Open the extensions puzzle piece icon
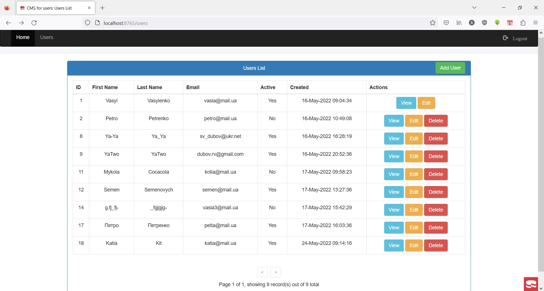Screen dimensions: 544x291 coord(523,23)
